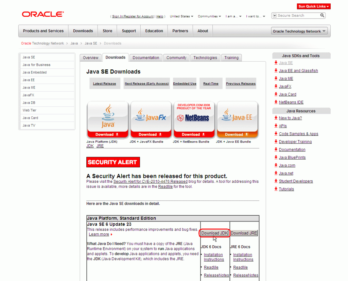Click the search magnifier icon
348x281 pixels.
pos(322,15)
